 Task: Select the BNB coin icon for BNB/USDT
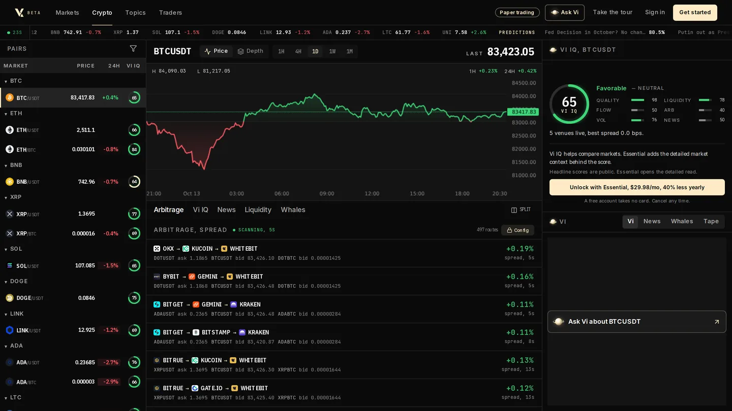pos(9,182)
